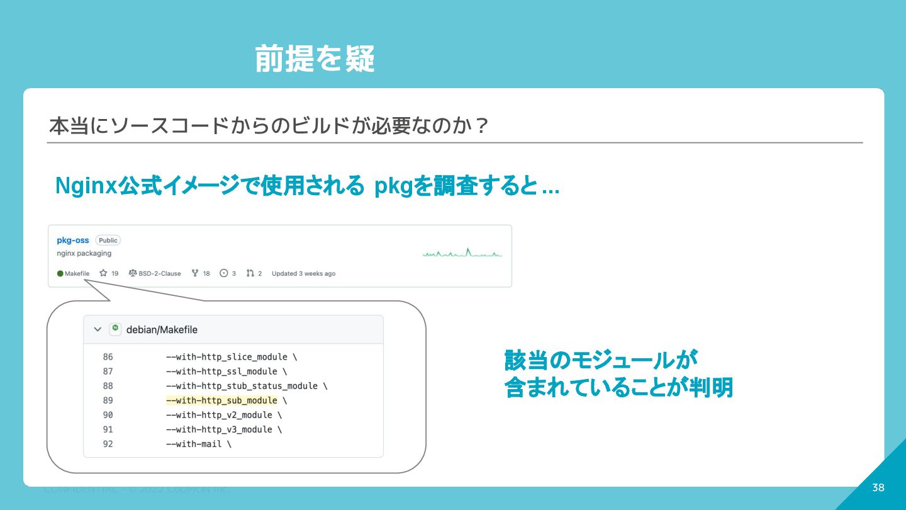Click the --with-http_v2_module line

click(224, 415)
